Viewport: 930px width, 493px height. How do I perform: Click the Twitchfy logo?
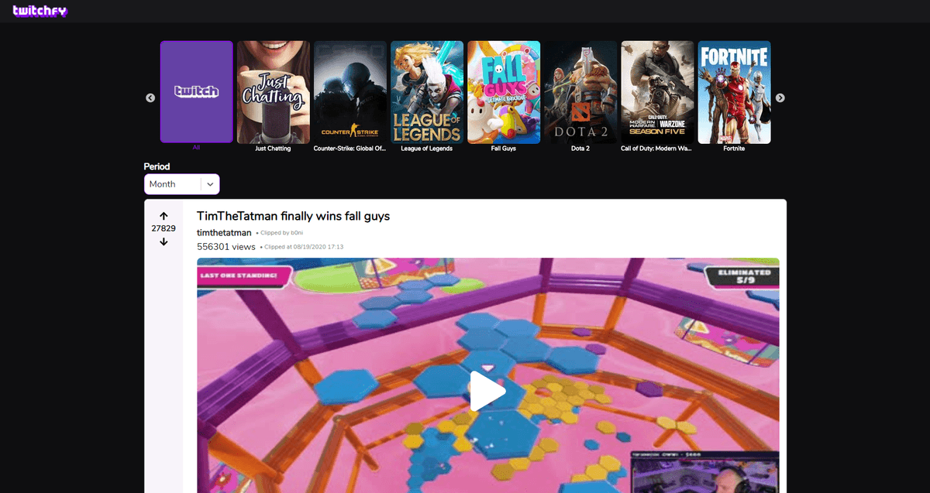point(40,11)
